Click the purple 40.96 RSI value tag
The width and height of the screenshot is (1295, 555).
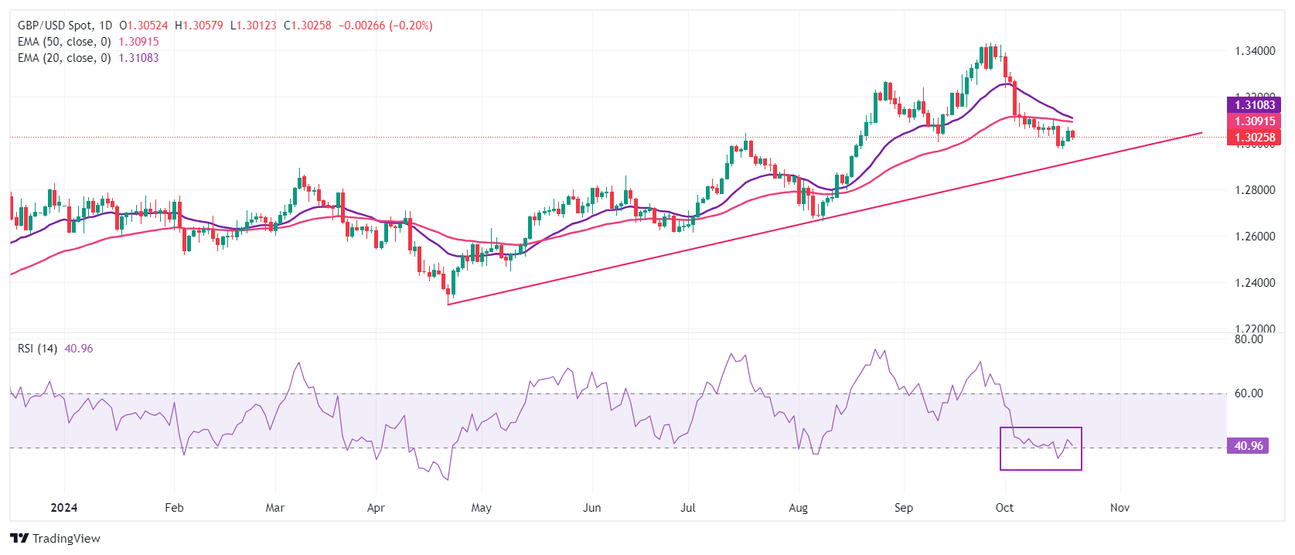click(1248, 446)
